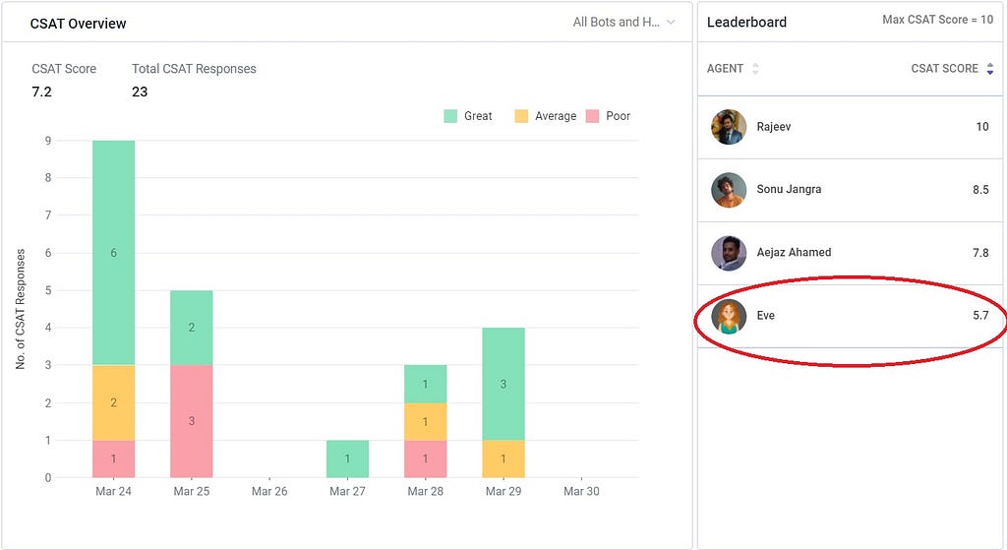Click the Mar 28 Average bar segment

click(x=425, y=421)
